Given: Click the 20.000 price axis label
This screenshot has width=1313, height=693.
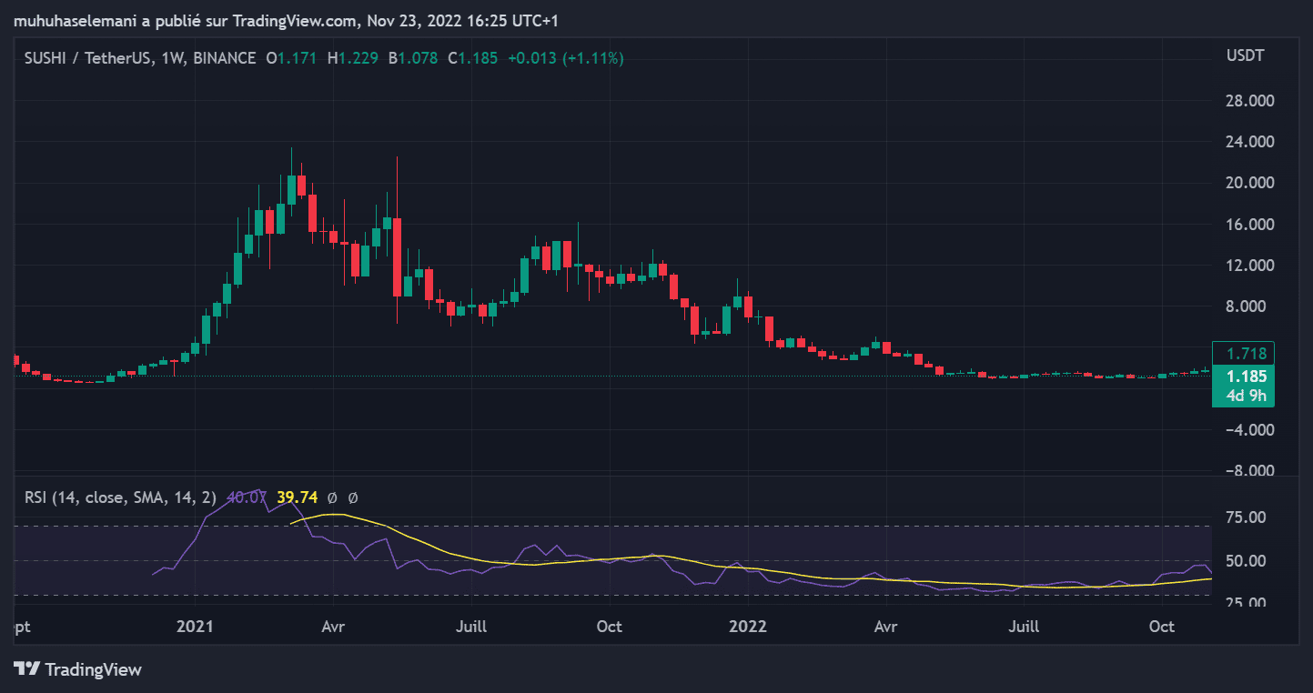Looking at the screenshot, I should 1249,183.
